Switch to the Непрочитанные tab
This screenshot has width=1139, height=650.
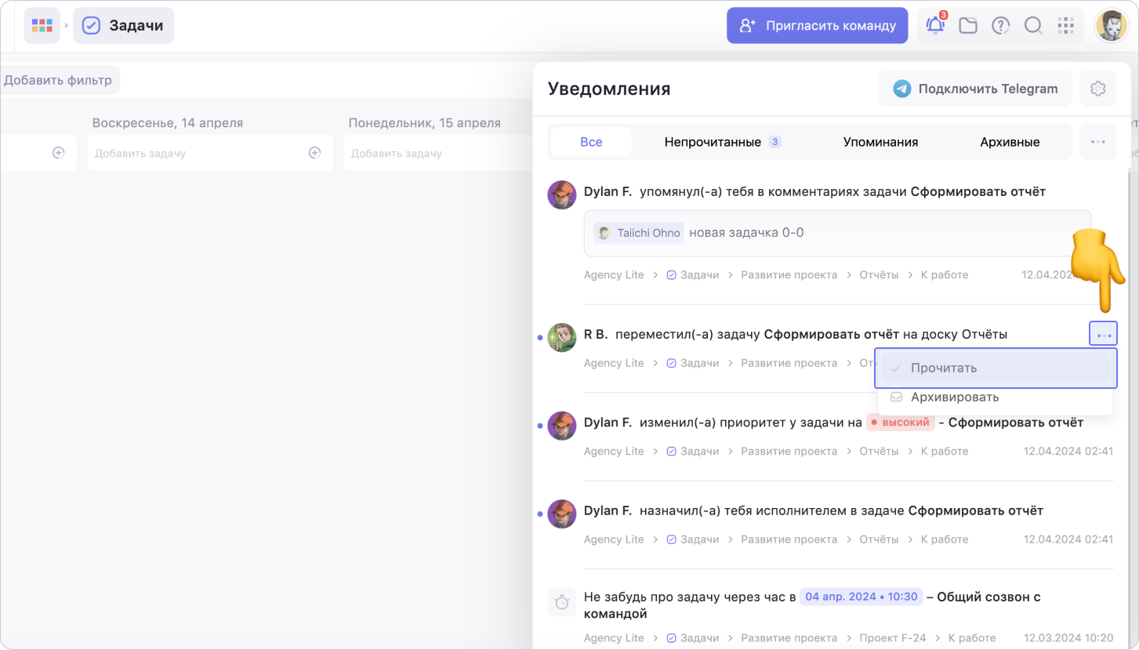(x=721, y=142)
